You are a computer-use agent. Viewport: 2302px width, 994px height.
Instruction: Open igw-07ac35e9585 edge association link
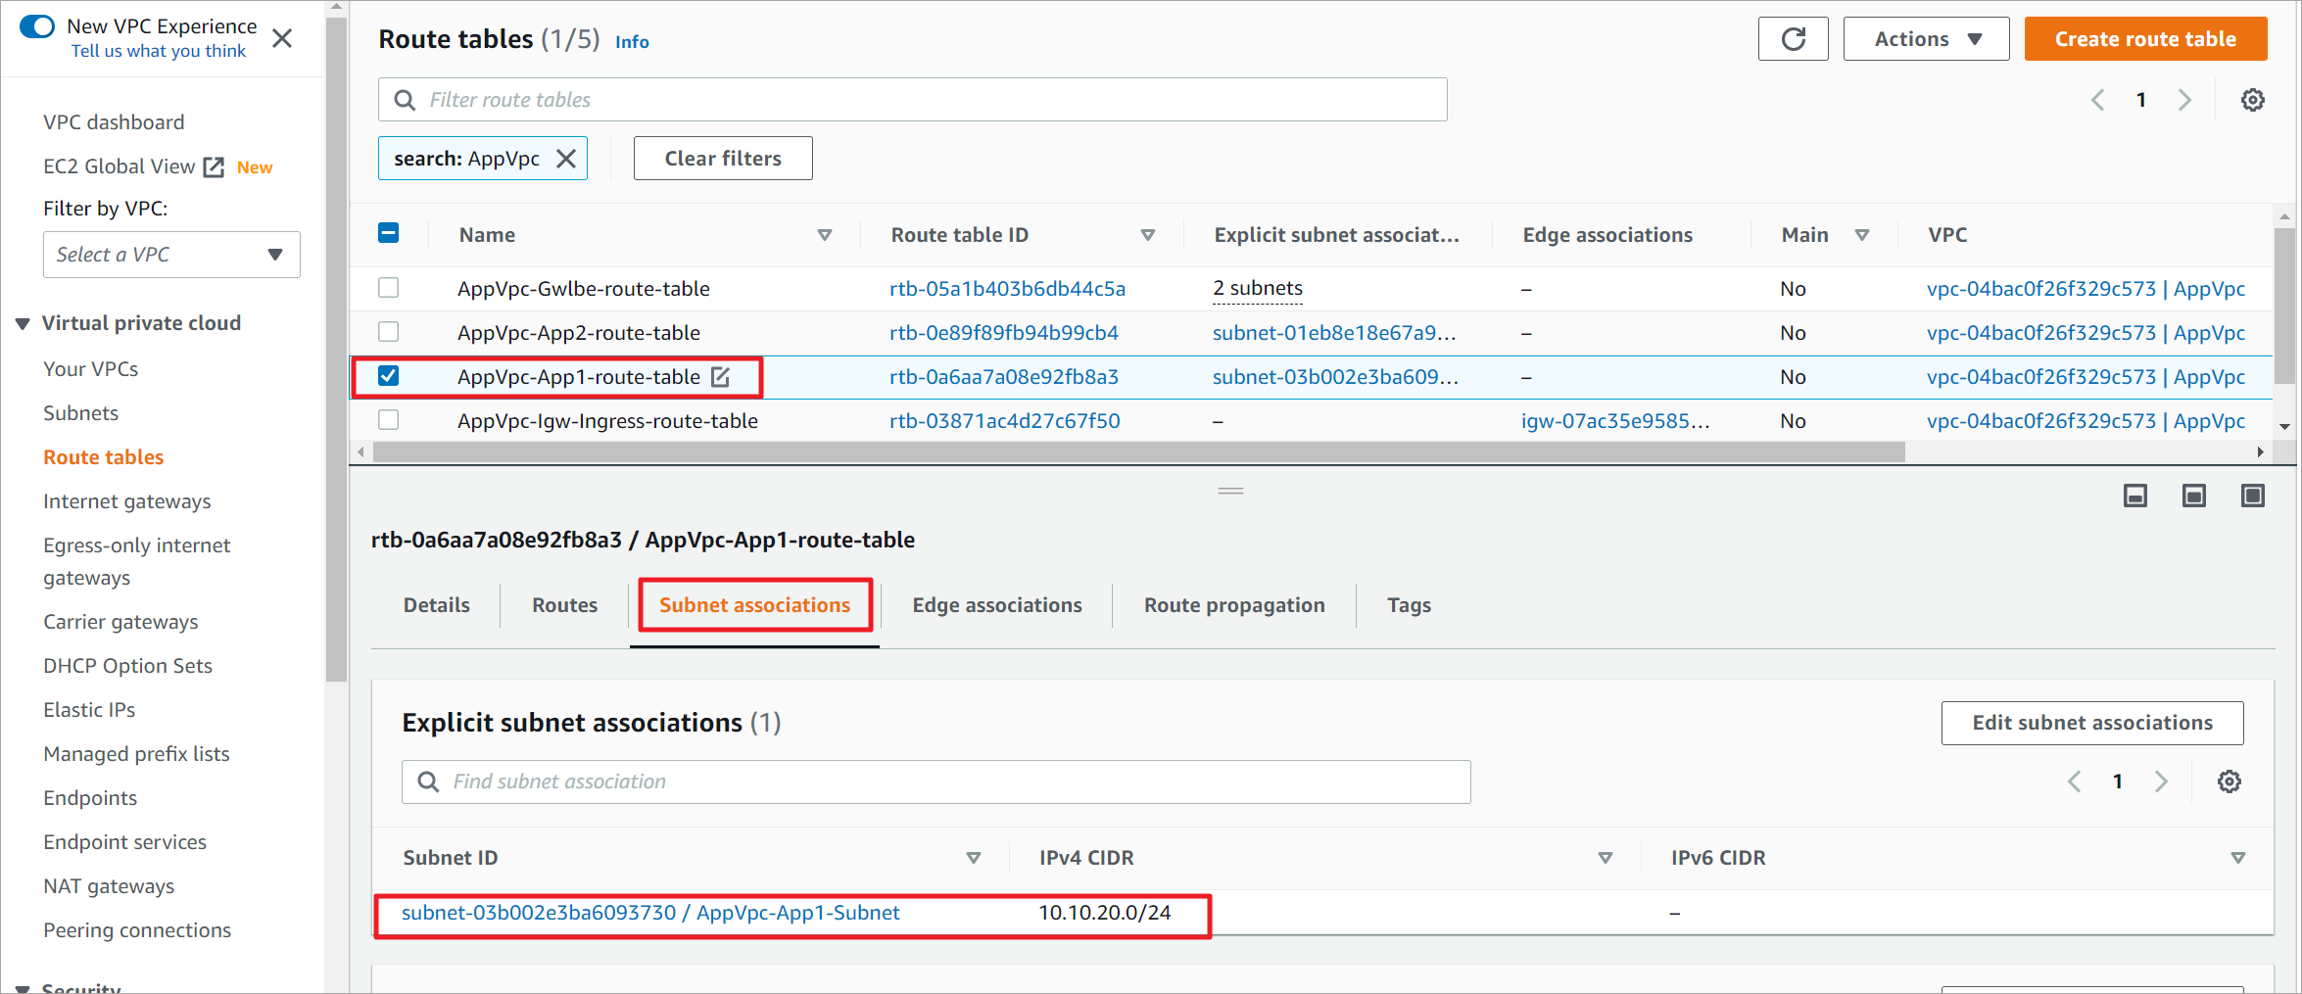point(1615,421)
